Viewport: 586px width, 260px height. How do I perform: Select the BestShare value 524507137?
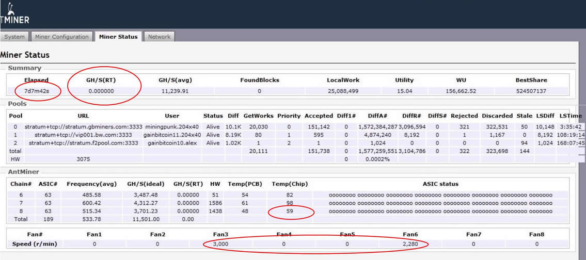click(x=531, y=91)
